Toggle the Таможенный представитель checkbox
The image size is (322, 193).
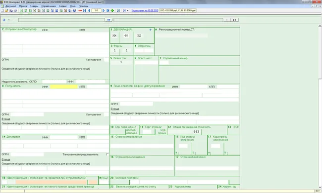pyautogui.click(x=107, y=154)
